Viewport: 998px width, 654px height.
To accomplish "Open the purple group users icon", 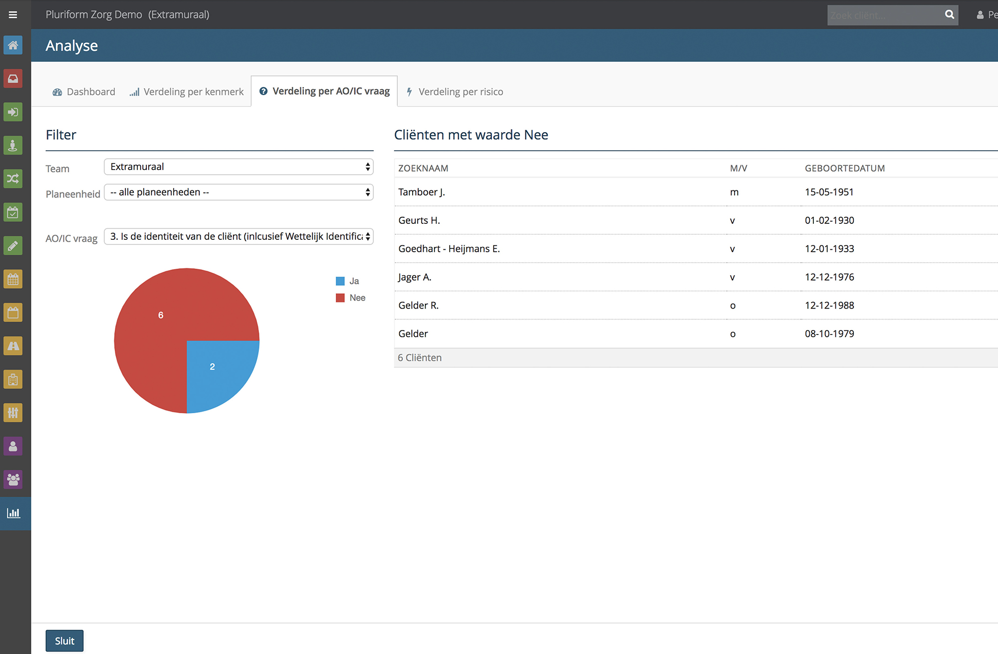I will 13,480.
